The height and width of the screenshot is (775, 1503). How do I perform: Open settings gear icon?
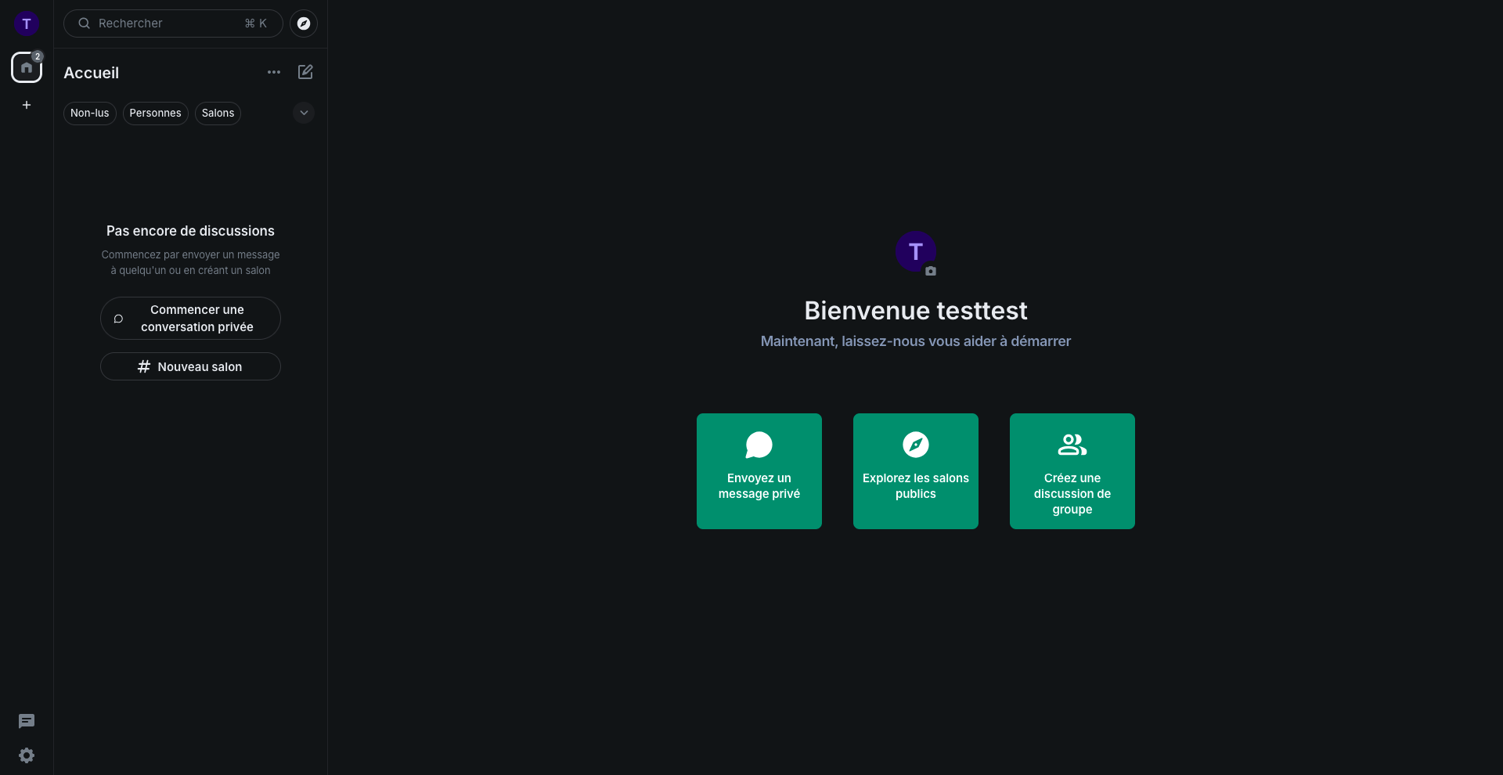coord(27,755)
